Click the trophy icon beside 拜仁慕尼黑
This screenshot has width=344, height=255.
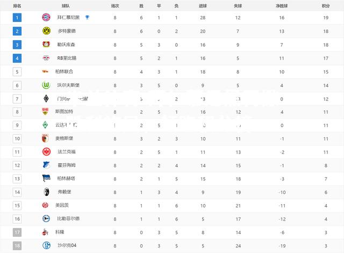tap(87, 17)
